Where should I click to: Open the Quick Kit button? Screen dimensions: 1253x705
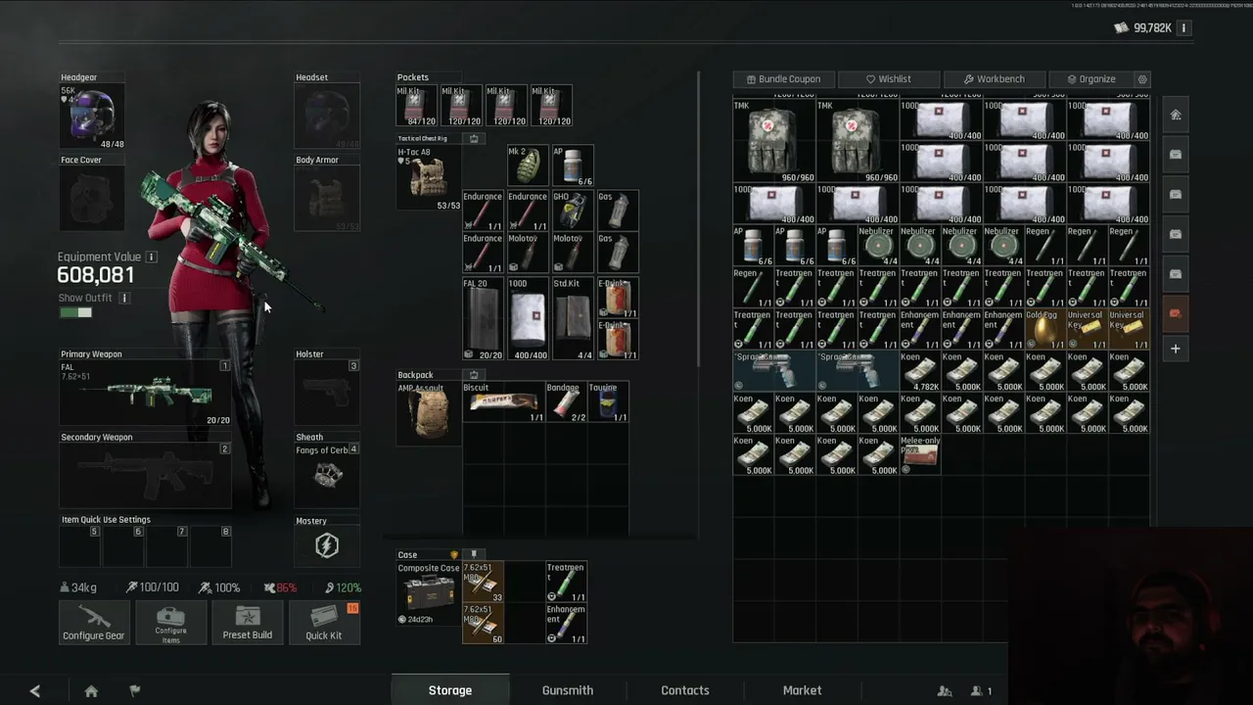point(324,622)
